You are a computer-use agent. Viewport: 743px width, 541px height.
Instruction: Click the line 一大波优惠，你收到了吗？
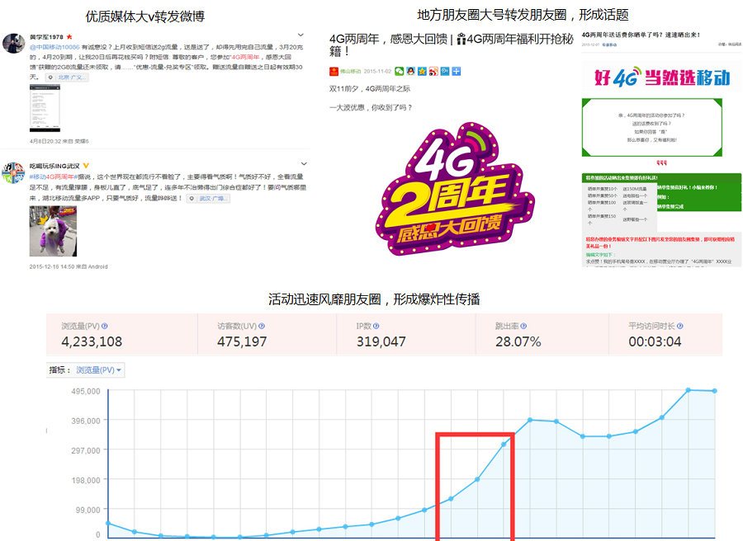(x=371, y=107)
